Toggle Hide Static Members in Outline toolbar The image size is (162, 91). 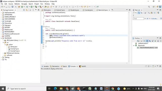[152, 41]
